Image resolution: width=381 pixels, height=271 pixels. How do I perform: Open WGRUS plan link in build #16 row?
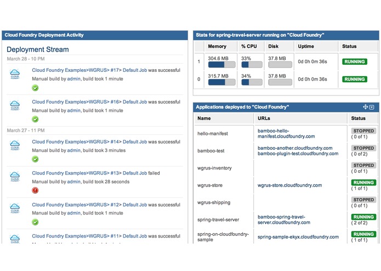click(x=98, y=102)
